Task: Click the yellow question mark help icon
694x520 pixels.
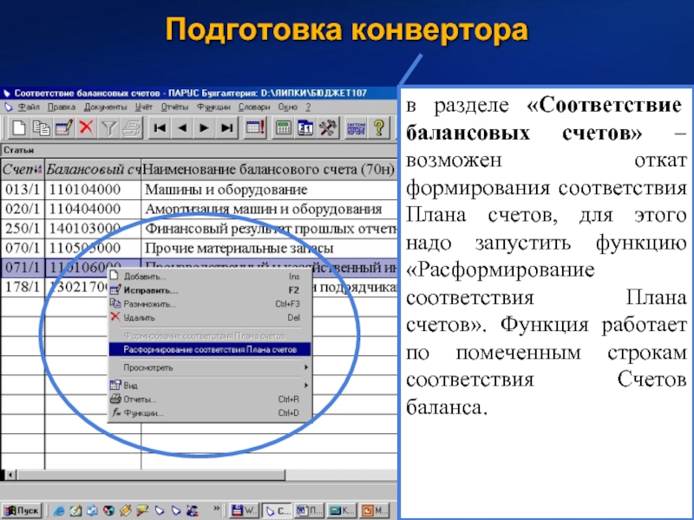Action: pos(379,128)
